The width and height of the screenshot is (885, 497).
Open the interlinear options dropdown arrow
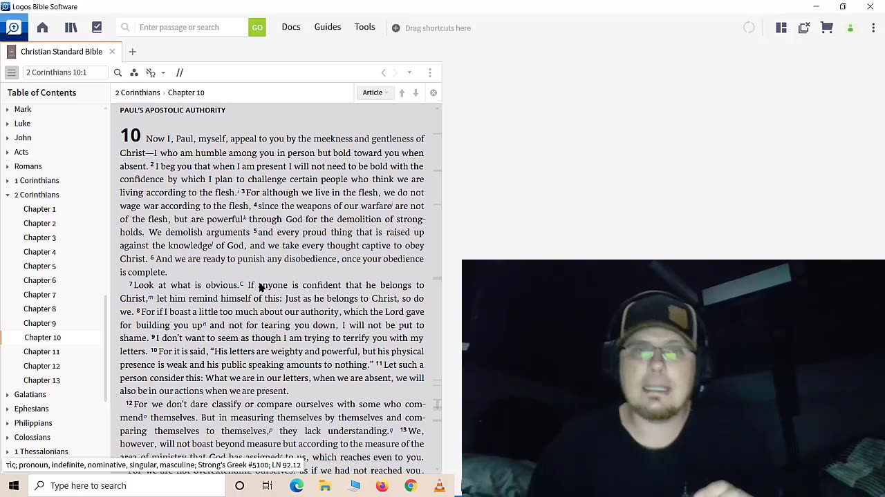[x=163, y=72]
